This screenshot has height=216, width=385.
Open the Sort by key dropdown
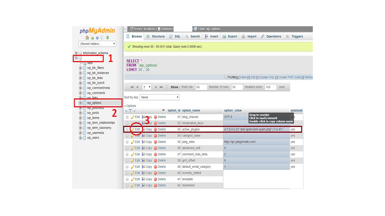(159, 97)
